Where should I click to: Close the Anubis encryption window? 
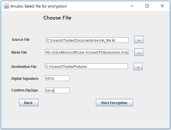(162, 6)
